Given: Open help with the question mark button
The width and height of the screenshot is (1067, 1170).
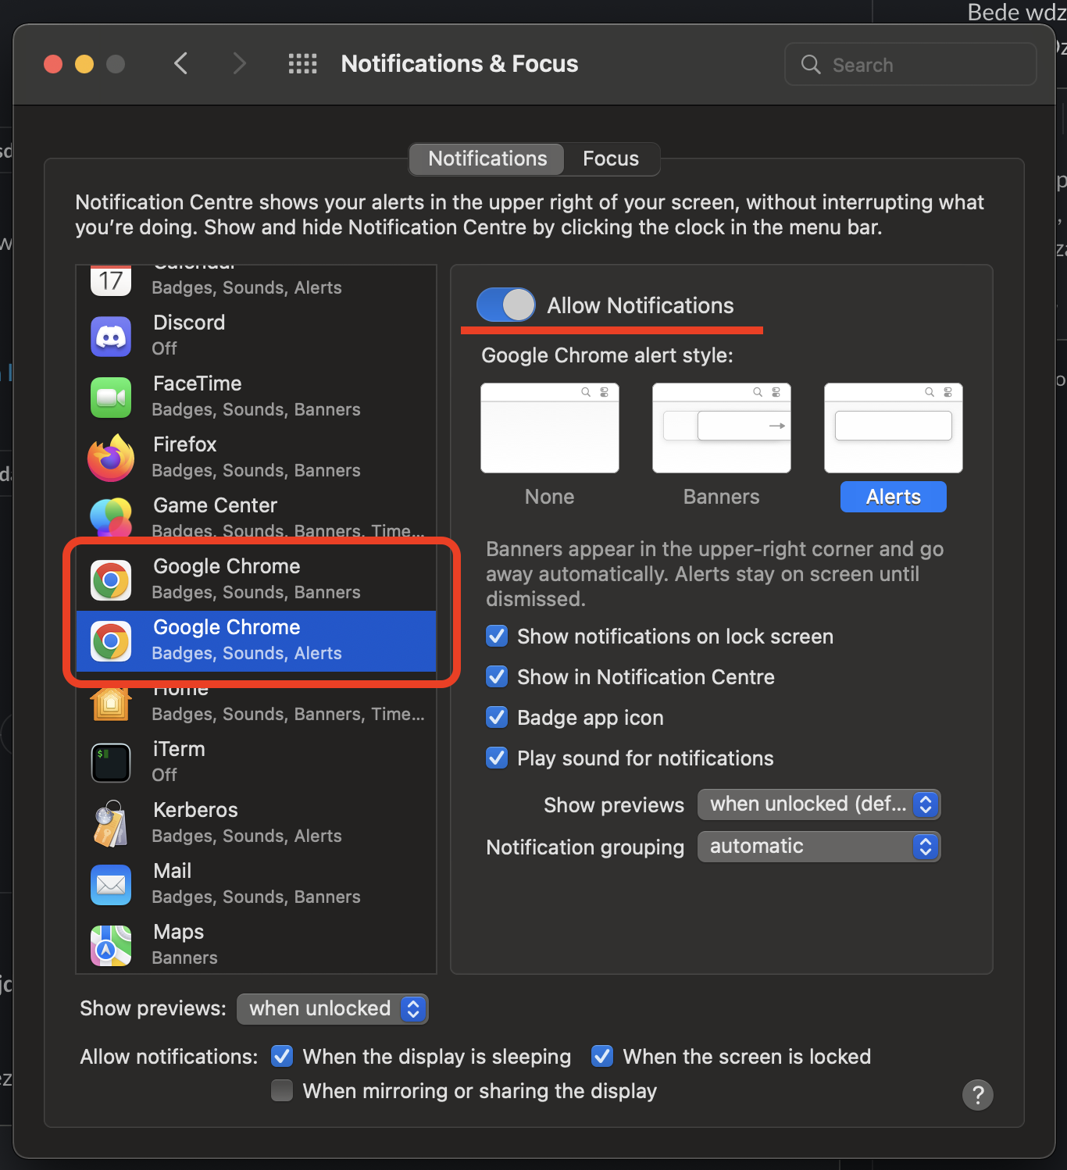Looking at the screenshot, I should [978, 1094].
